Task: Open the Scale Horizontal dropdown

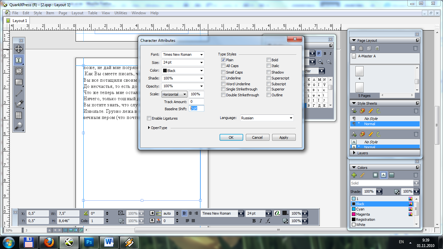Action: pos(174,94)
